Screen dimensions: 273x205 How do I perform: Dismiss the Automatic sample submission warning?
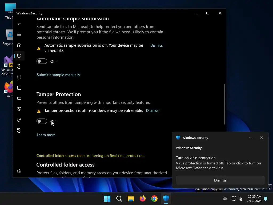click(156, 45)
